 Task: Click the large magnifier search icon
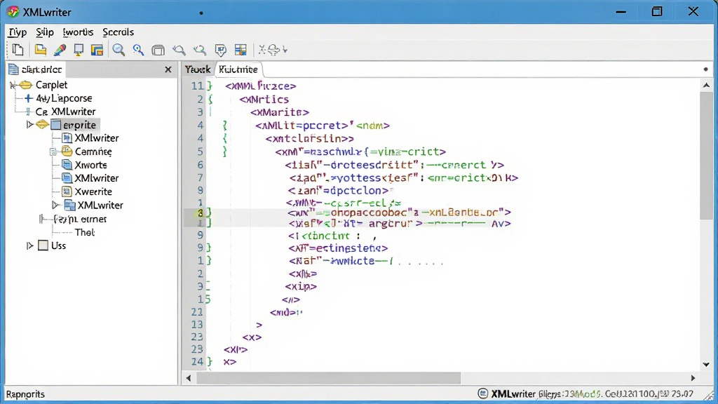(x=118, y=50)
